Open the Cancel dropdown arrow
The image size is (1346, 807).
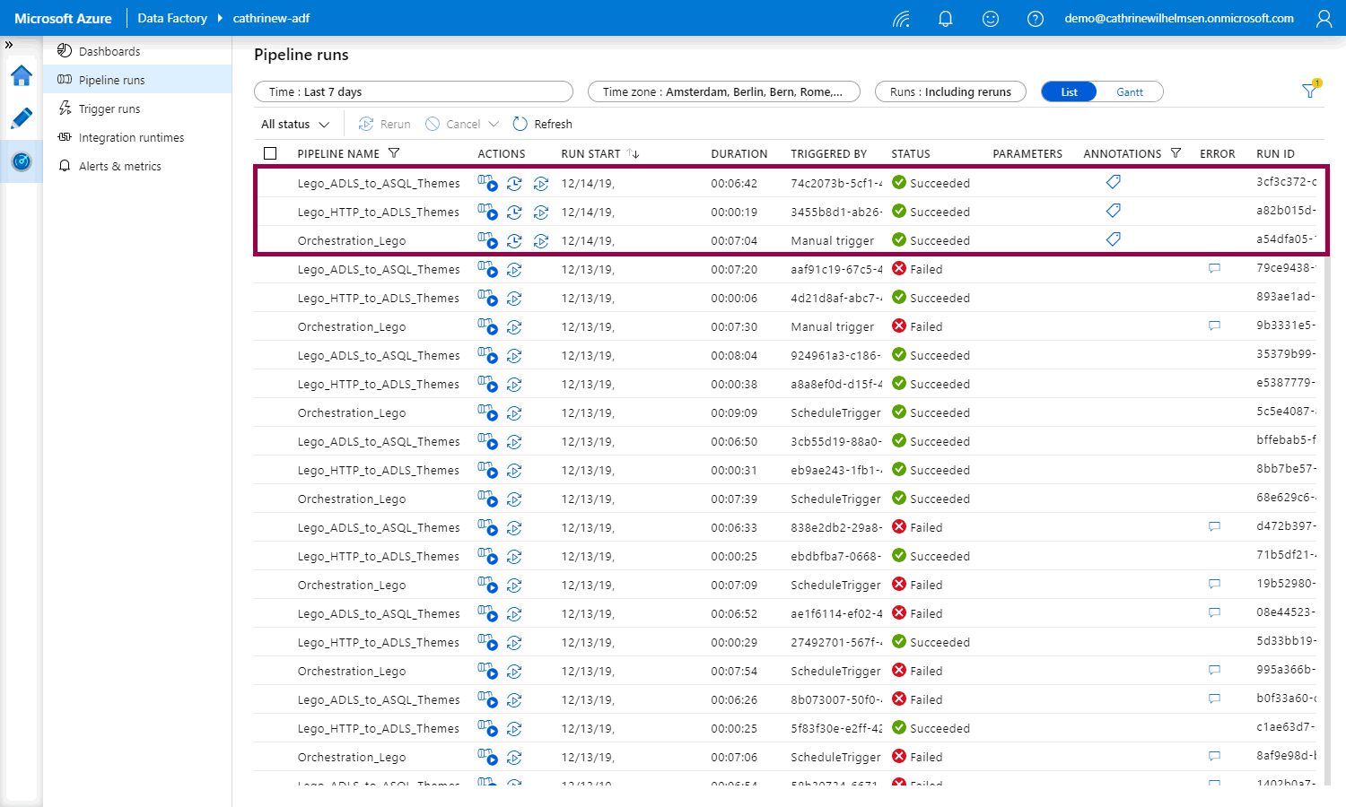tap(492, 125)
